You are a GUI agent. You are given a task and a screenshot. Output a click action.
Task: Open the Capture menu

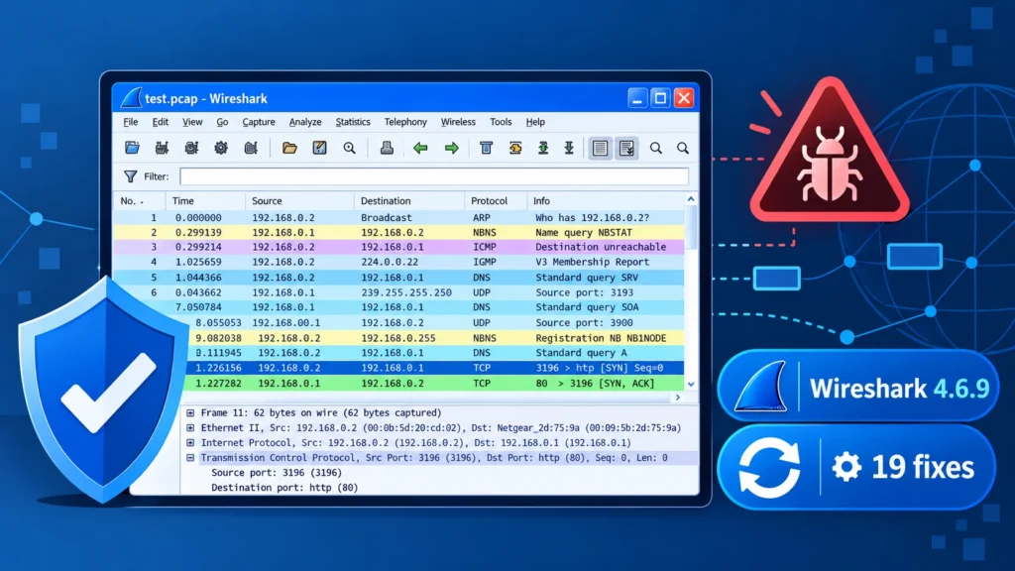point(259,122)
